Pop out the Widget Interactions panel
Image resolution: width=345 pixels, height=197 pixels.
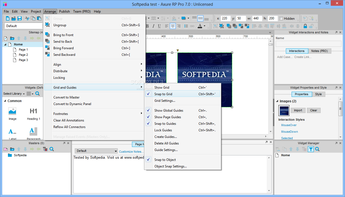(336, 32)
